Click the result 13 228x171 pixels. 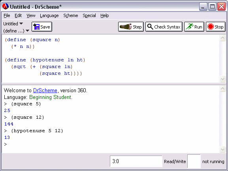[7, 137]
